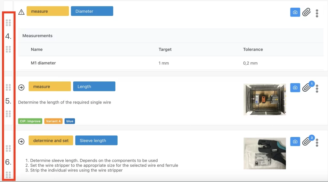
Task: Click the small 'blue' label tag
Action: tap(70, 121)
